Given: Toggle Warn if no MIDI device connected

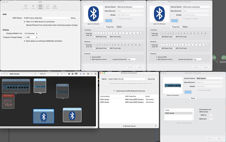Looking at the screenshot, I should pos(25,22).
